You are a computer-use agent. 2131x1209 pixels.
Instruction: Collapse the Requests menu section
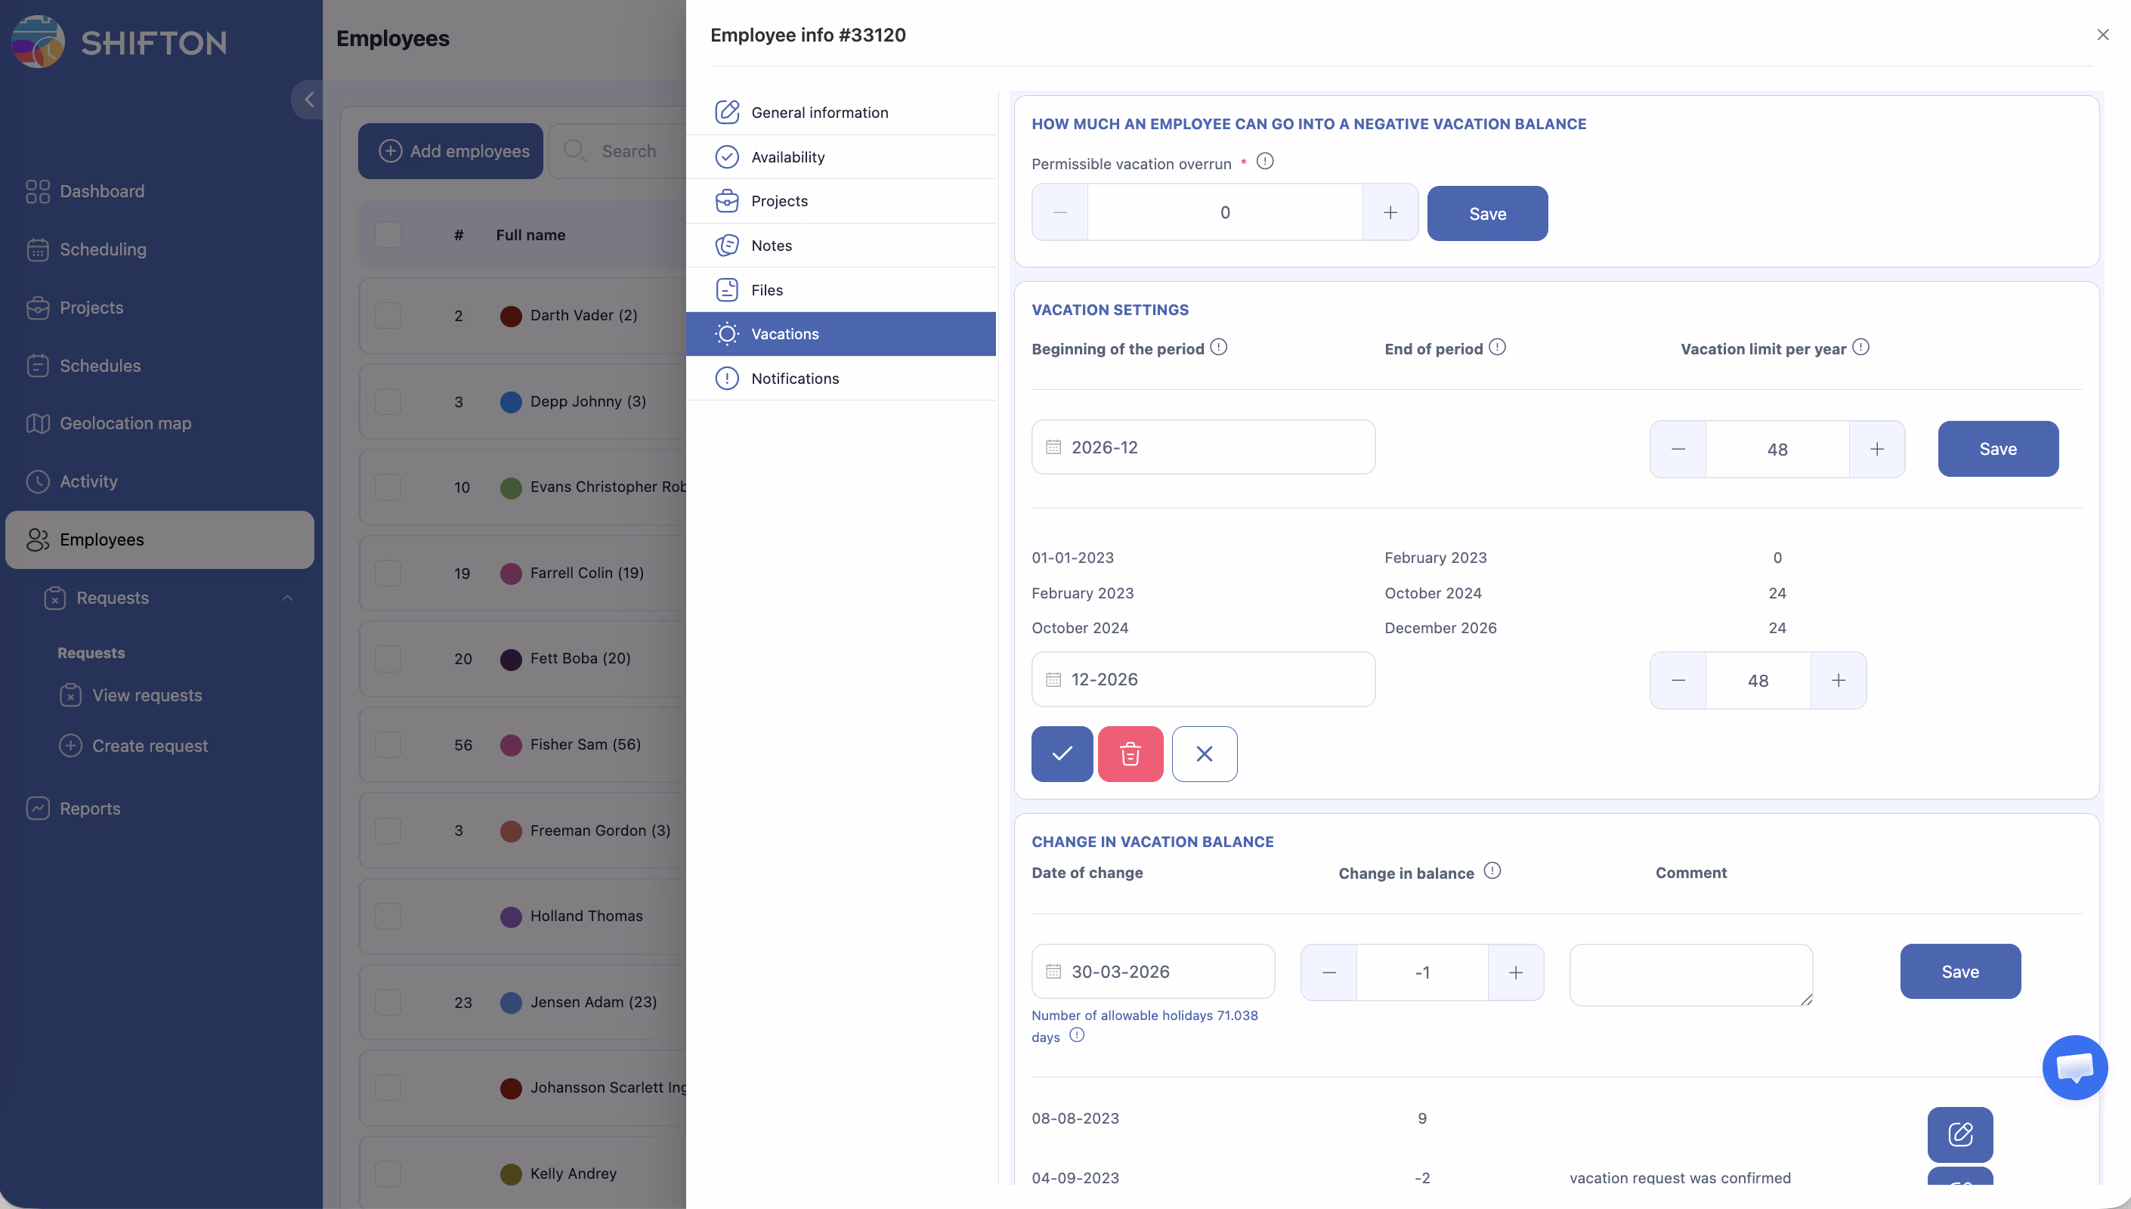tap(287, 598)
